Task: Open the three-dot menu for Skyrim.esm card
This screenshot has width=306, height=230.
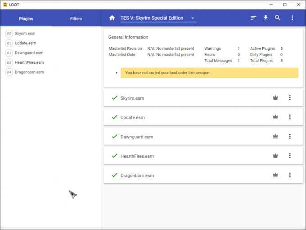Action: point(290,97)
